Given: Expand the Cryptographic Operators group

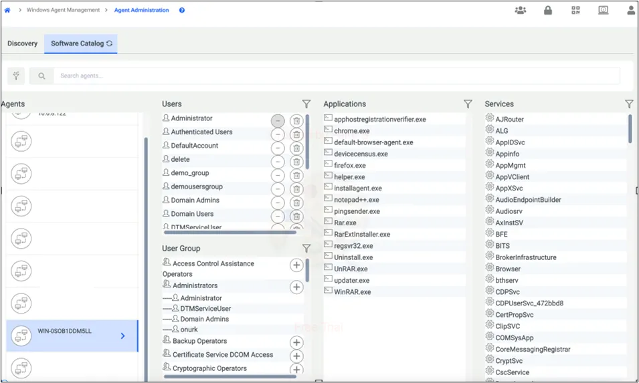Looking at the screenshot, I should click(x=296, y=369).
